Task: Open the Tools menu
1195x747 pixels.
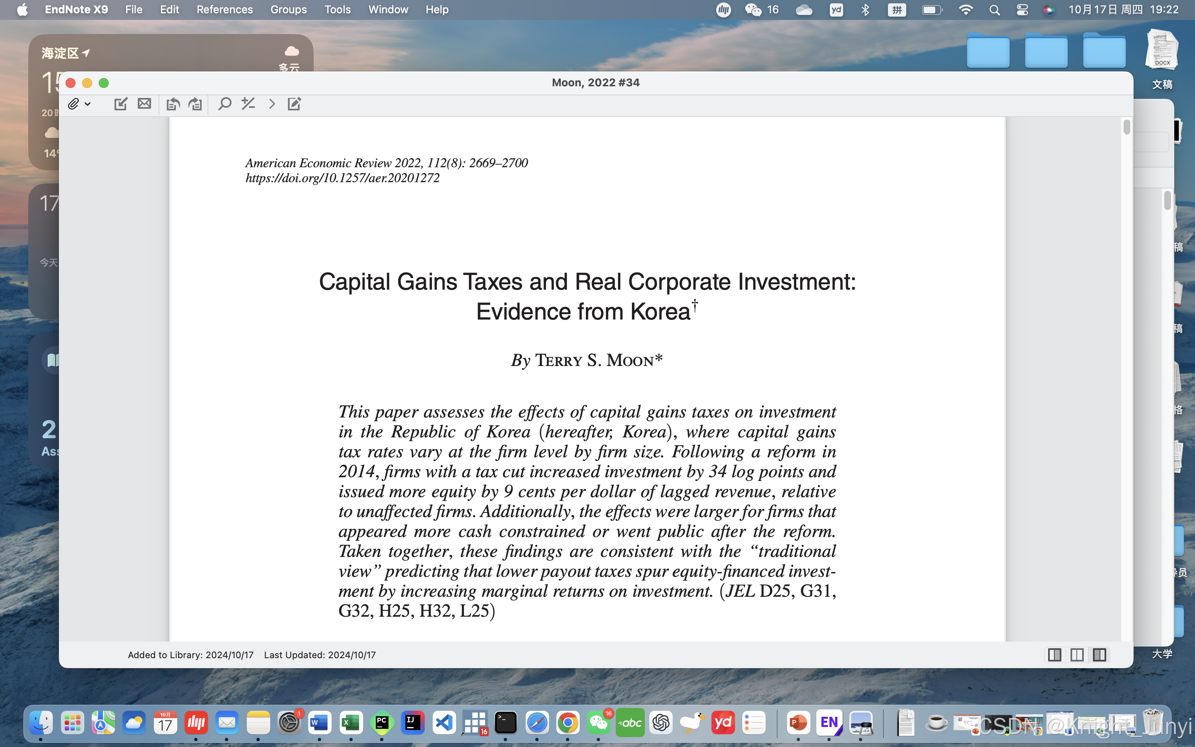Action: tap(337, 10)
